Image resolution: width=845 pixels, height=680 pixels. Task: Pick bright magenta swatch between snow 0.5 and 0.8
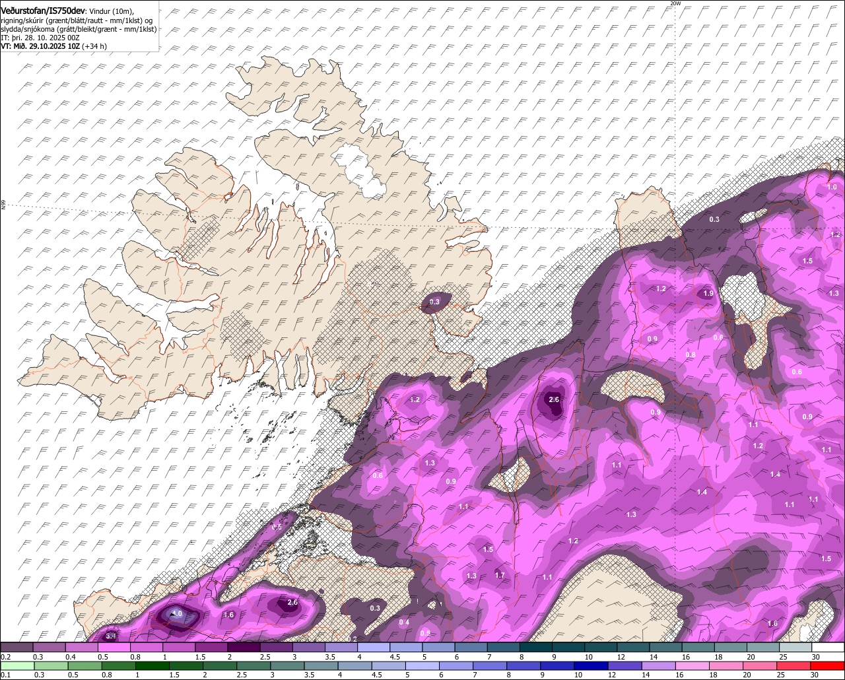(x=114, y=647)
